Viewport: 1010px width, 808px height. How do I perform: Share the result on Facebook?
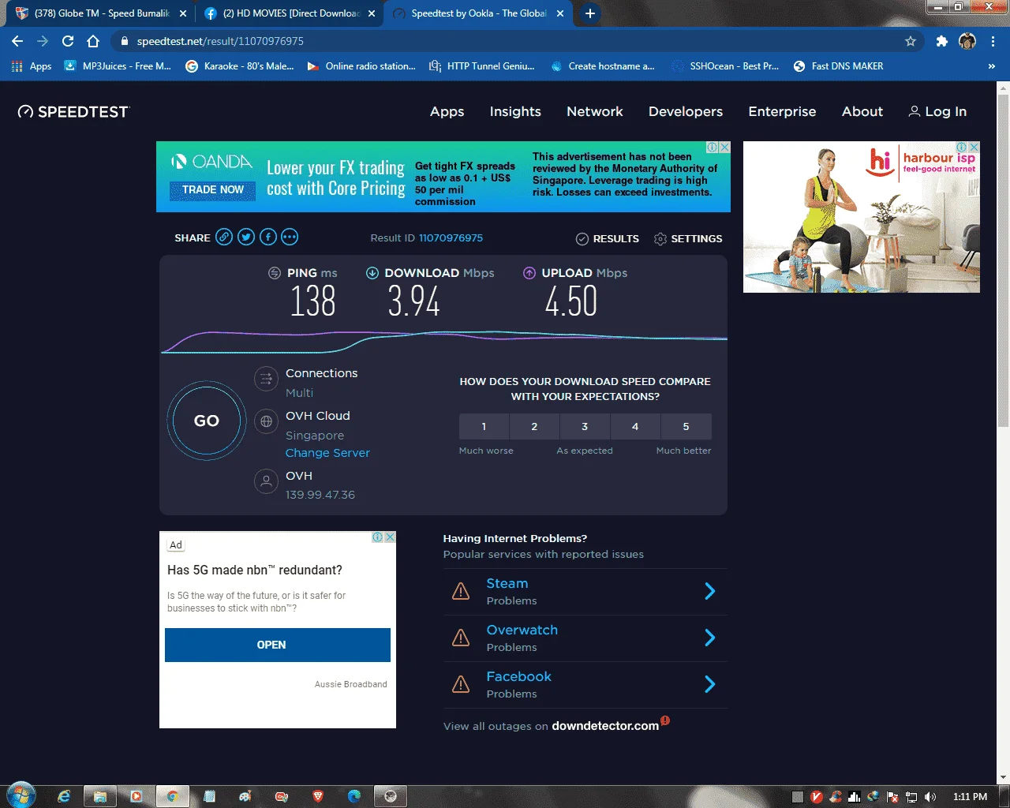[x=268, y=237]
